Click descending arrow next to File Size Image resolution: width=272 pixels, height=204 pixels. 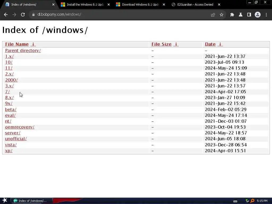pyautogui.click(x=176, y=44)
